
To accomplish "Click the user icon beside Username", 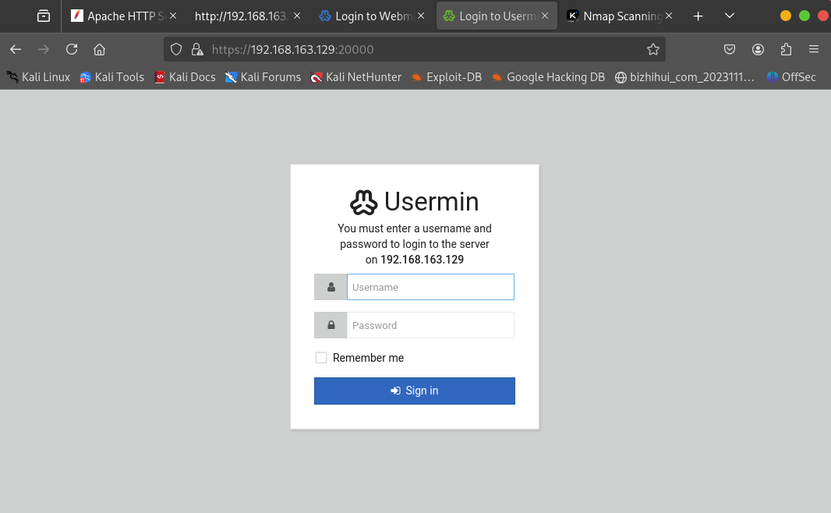I will coord(331,287).
